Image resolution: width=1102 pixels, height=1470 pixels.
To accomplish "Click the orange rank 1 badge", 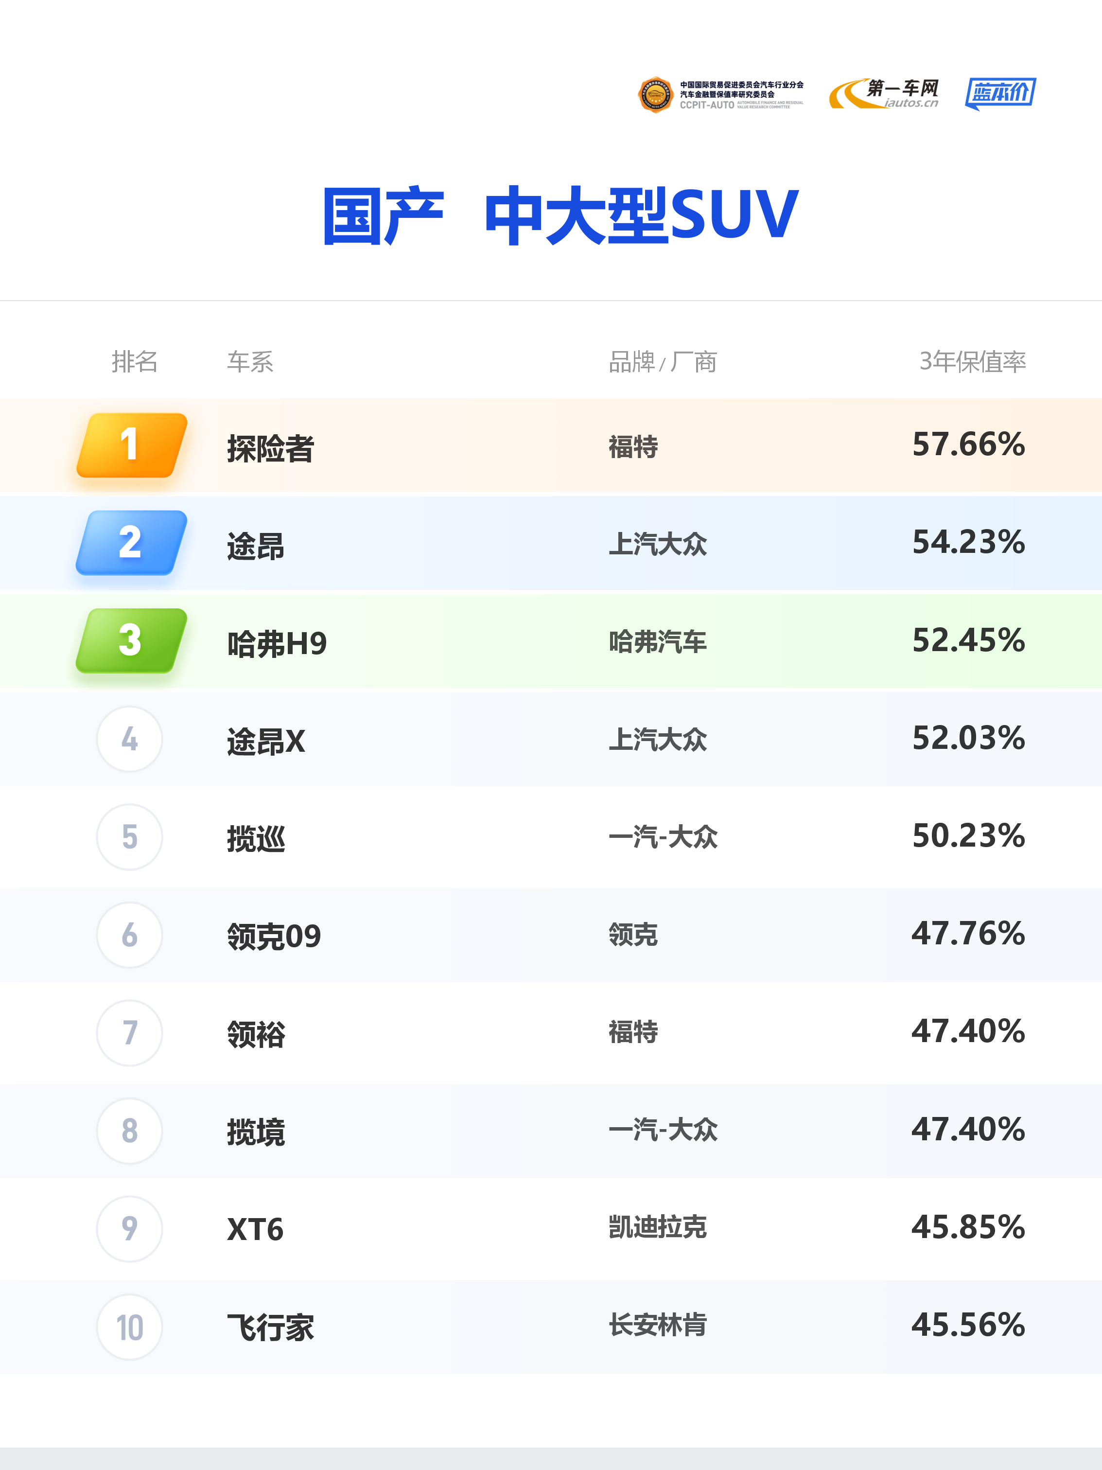I will coord(132,444).
